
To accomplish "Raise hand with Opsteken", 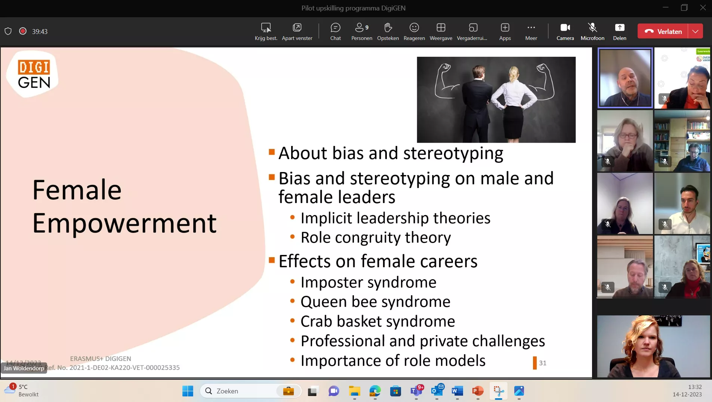I will point(388,31).
